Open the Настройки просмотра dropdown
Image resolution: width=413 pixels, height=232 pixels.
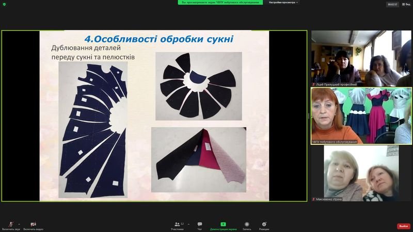[x=283, y=3]
